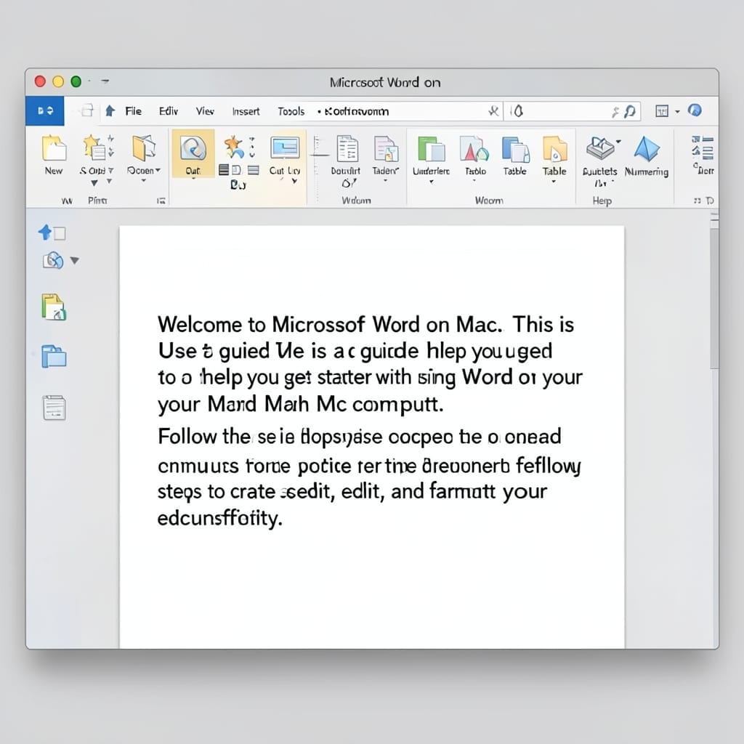Click the yellow-green document icon in sidebar

click(x=54, y=307)
